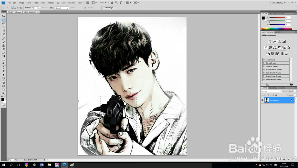Choose Add to selection mode
298x168 pixels.
(15, 8)
